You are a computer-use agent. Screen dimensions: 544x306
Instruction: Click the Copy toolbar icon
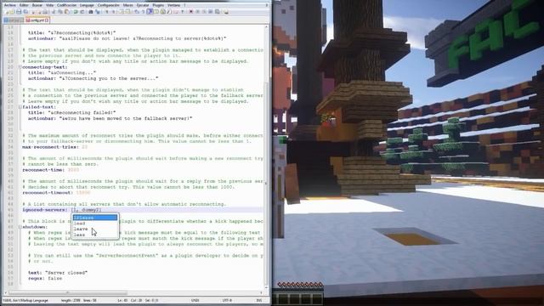60,12
